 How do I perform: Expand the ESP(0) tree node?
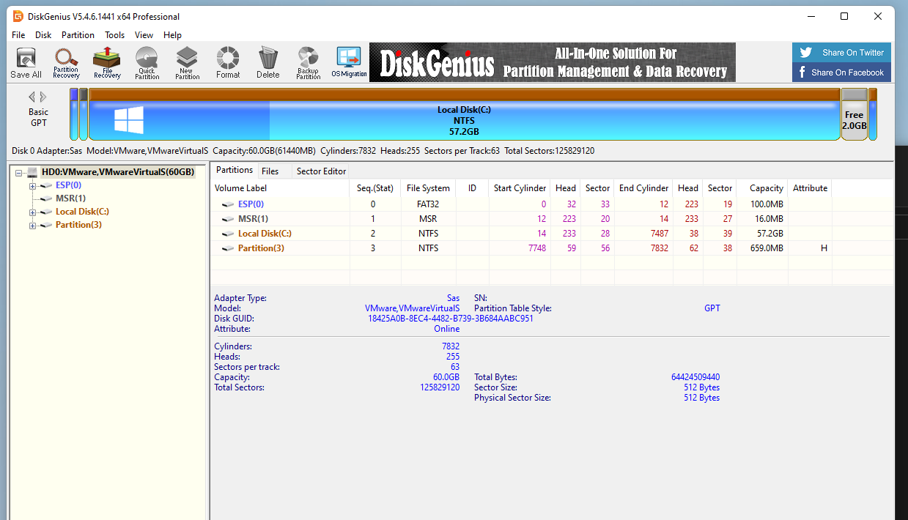tap(32, 186)
